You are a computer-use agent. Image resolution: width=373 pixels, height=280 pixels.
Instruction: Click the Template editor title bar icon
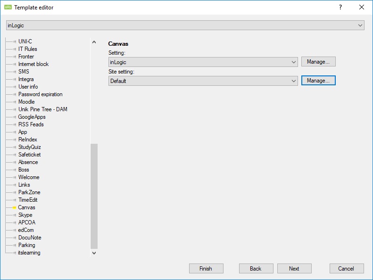tap(8, 7)
